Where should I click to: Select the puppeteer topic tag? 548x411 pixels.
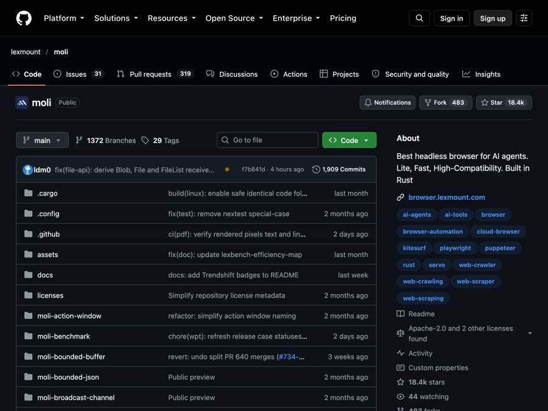click(500, 248)
